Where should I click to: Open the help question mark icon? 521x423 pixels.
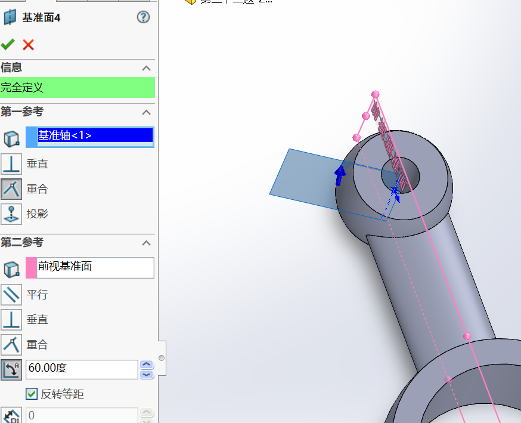tap(143, 17)
